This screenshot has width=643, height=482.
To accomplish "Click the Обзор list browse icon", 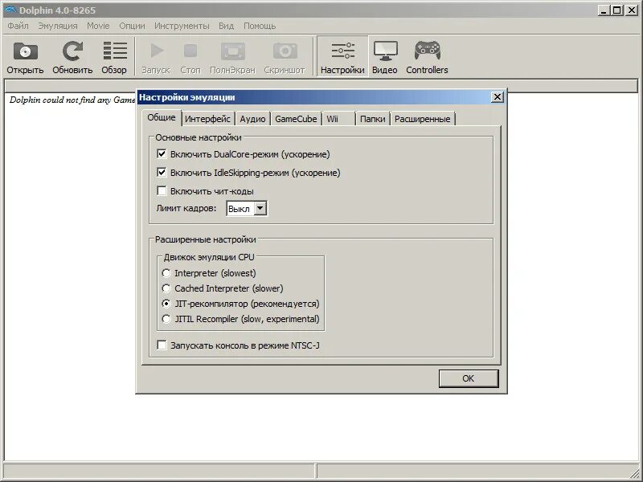I will click(114, 51).
